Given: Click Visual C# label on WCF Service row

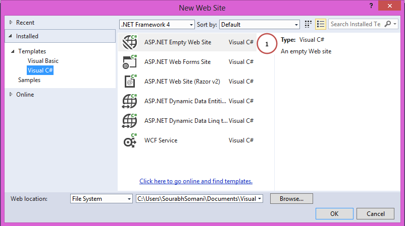Looking at the screenshot, I should (x=241, y=140).
